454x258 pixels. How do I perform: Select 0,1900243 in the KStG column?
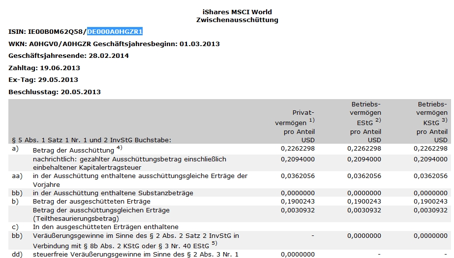tap(430, 202)
